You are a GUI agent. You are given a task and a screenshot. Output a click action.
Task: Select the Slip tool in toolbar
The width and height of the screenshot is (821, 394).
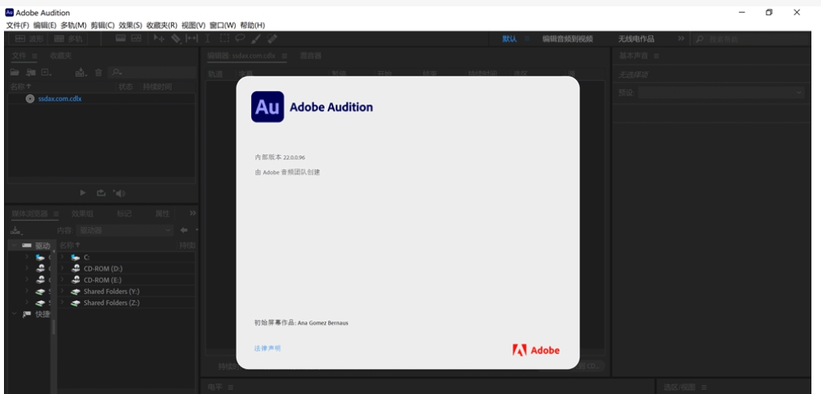point(192,38)
